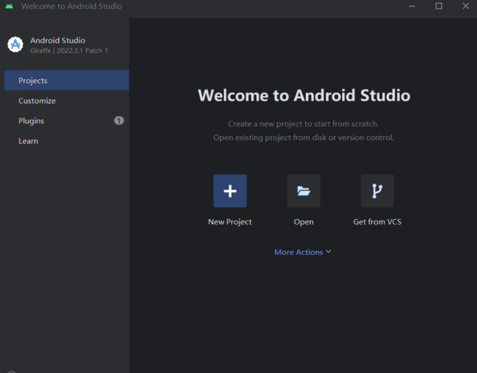The width and height of the screenshot is (477, 373).
Task: Go to the Learn tab
Action: (66, 141)
